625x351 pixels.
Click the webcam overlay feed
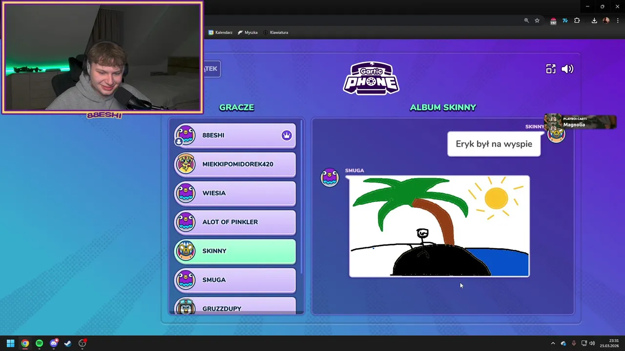pos(103,58)
